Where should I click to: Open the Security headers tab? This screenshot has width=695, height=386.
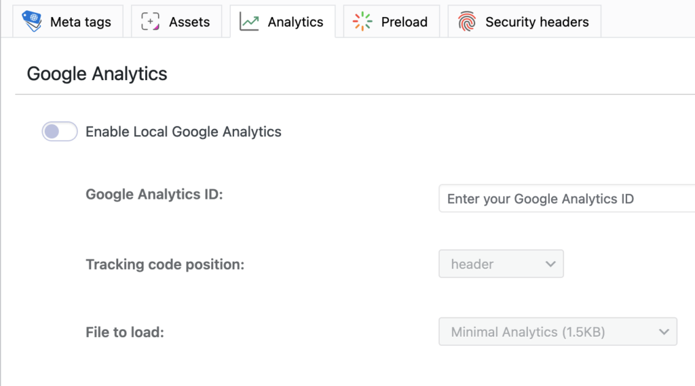(525, 21)
